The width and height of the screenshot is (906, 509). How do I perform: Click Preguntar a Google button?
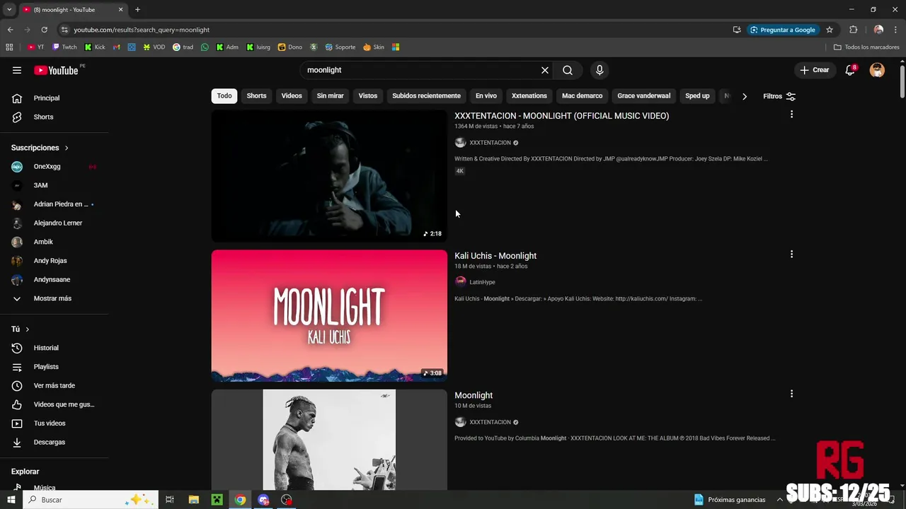point(782,30)
